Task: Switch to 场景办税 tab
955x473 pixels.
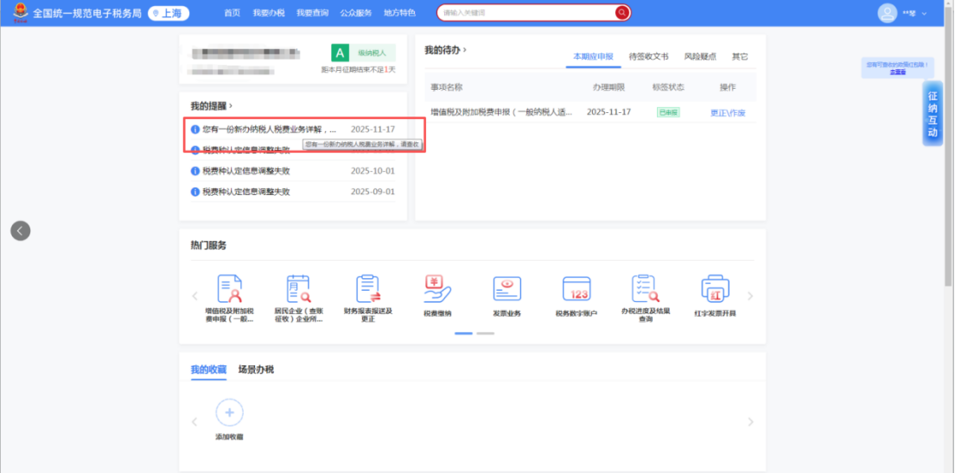Action: (x=256, y=369)
